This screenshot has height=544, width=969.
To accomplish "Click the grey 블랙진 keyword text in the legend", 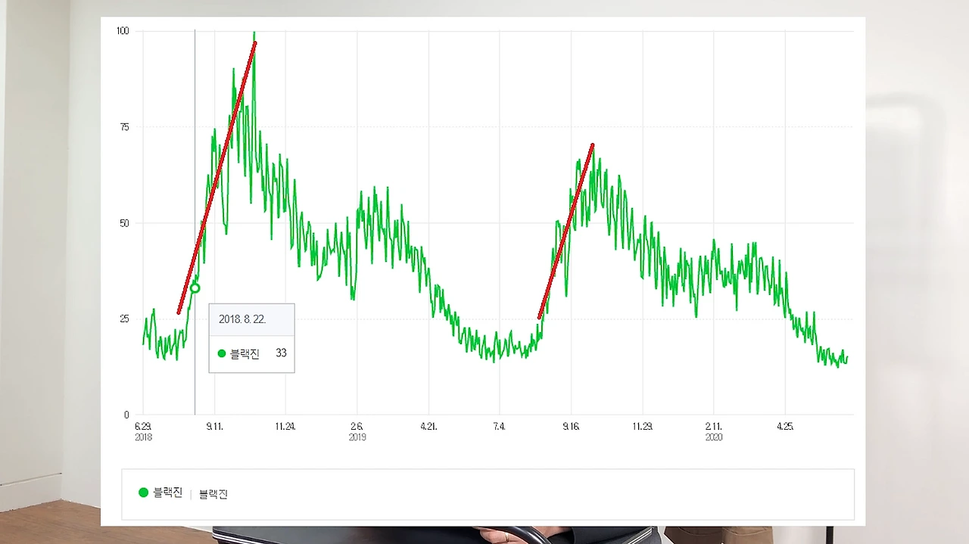I will (x=213, y=494).
